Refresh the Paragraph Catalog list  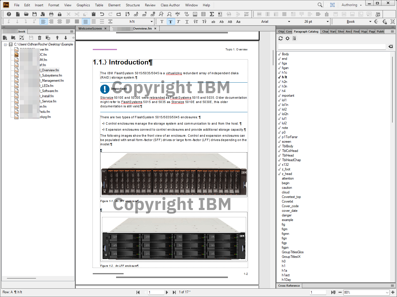(x=281, y=38)
